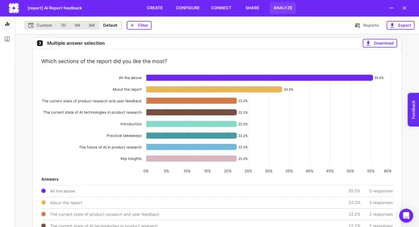Close the survey analyzer view
419x227 pixels.
point(404,8)
